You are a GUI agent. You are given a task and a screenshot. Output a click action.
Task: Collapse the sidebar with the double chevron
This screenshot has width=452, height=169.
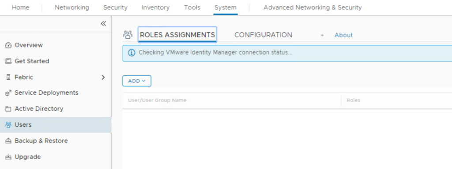(x=103, y=24)
